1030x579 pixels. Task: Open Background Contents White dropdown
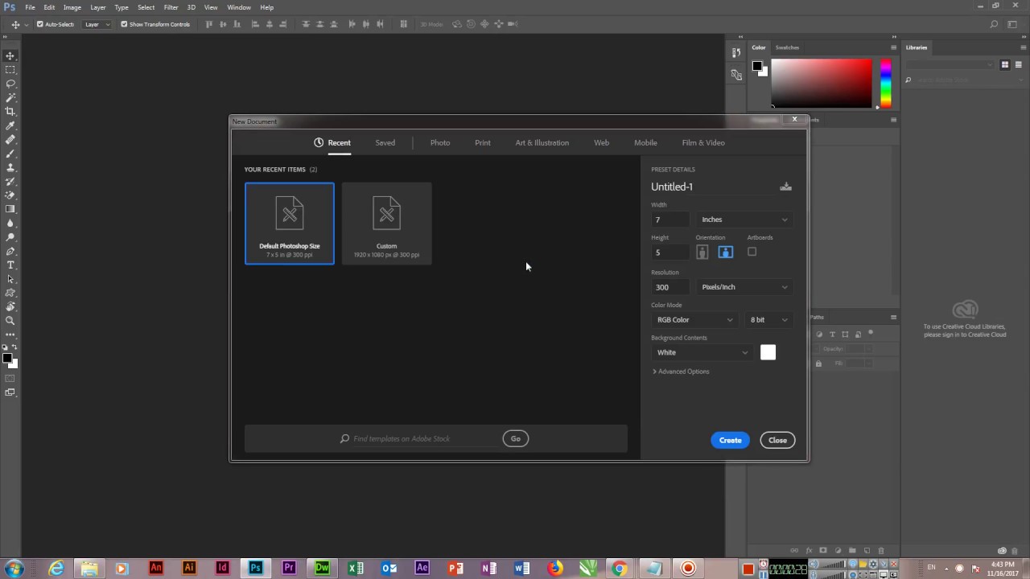click(702, 352)
